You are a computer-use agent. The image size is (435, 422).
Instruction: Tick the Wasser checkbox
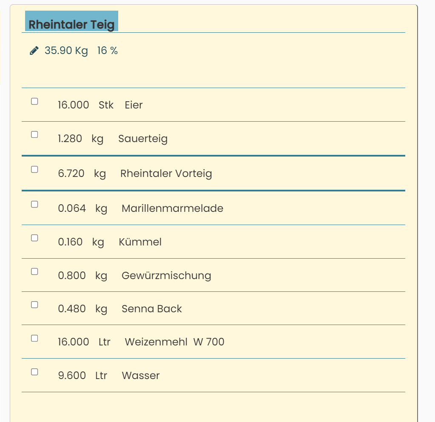pos(34,372)
